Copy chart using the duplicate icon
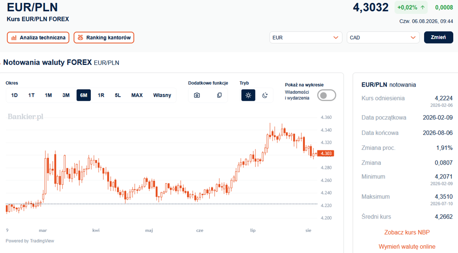 (219, 95)
